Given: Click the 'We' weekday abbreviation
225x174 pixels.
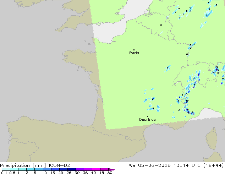Looking at the screenshot, I should pos(132,165).
